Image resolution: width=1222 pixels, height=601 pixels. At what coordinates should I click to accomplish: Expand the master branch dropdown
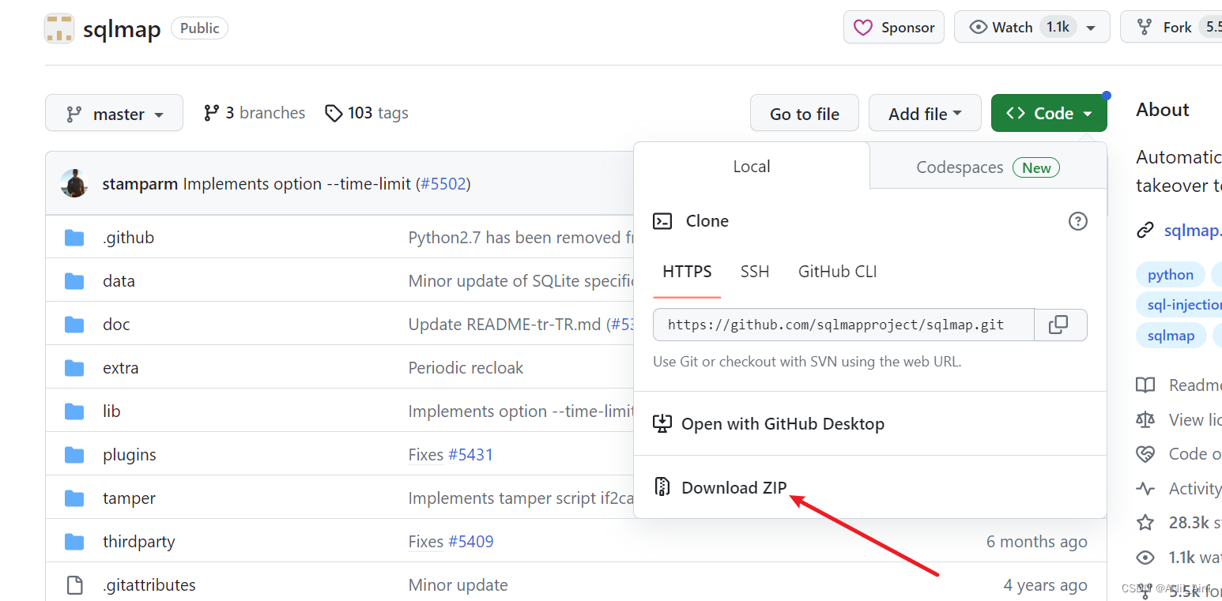[x=115, y=114]
